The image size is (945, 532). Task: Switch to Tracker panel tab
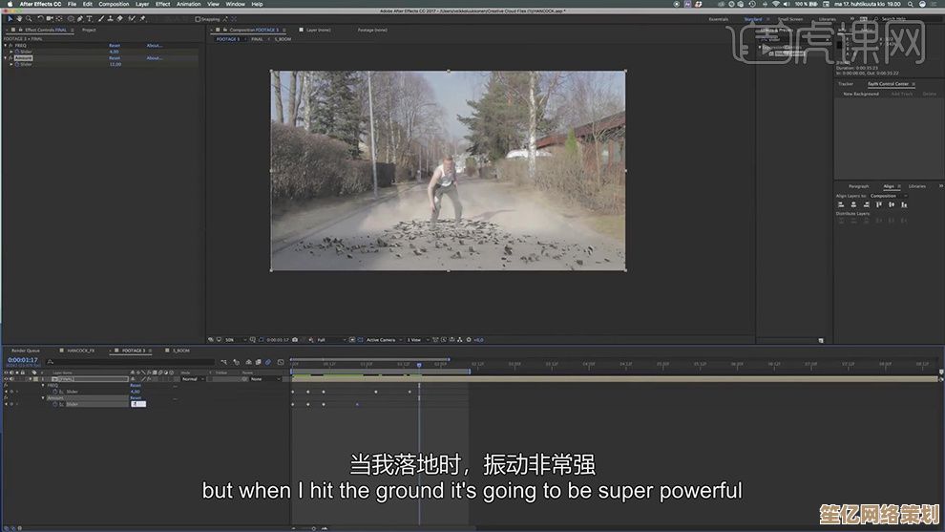tap(846, 84)
